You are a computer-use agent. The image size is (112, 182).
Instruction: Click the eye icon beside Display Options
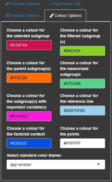coord(8,16)
